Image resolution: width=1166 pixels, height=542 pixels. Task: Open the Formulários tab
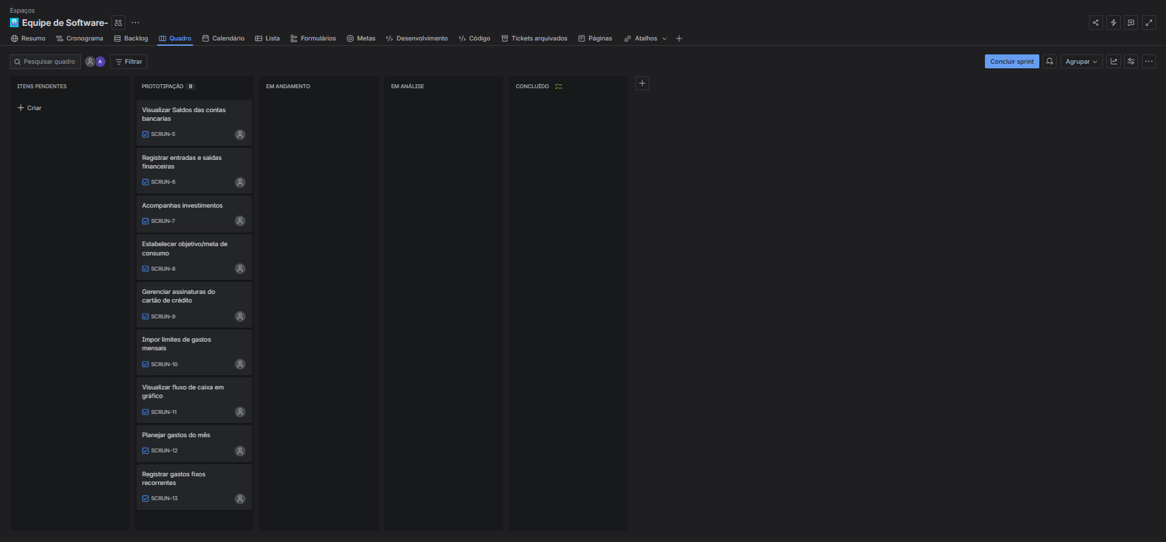(x=313, y=38)
